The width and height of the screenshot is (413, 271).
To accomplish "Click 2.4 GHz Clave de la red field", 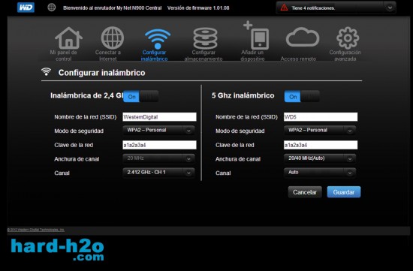I will click(159, 145).
